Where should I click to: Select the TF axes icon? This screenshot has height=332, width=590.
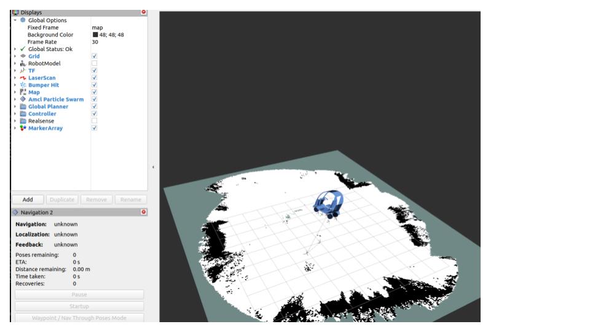(23, 70)
